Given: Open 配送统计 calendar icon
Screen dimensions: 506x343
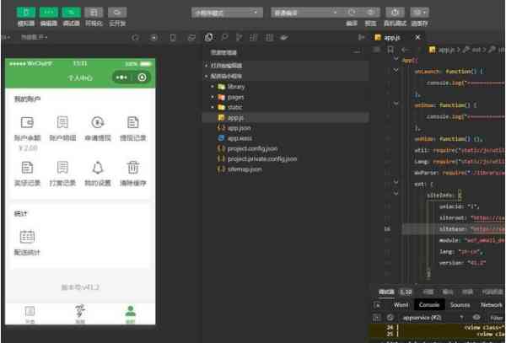Looking at the screenshot, I should tap(27, 237).
